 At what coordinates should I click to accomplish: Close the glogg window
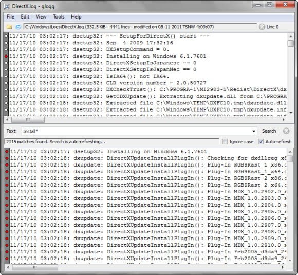[x=285, y=4]
